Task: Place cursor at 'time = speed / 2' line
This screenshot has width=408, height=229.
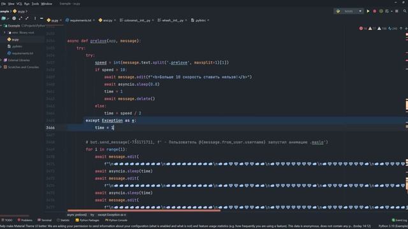Action: point(122,113)
